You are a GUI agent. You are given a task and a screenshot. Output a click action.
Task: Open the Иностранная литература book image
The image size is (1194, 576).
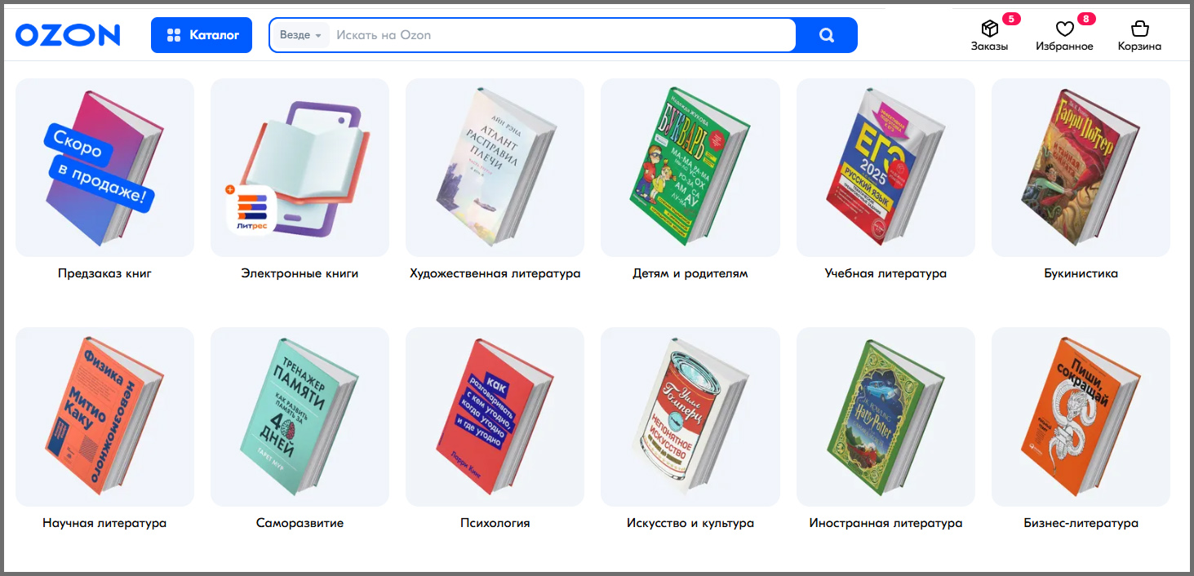click(x=886, y=417)
